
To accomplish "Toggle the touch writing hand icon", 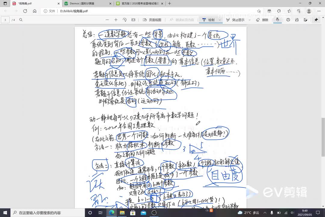I will pos(277,20).
